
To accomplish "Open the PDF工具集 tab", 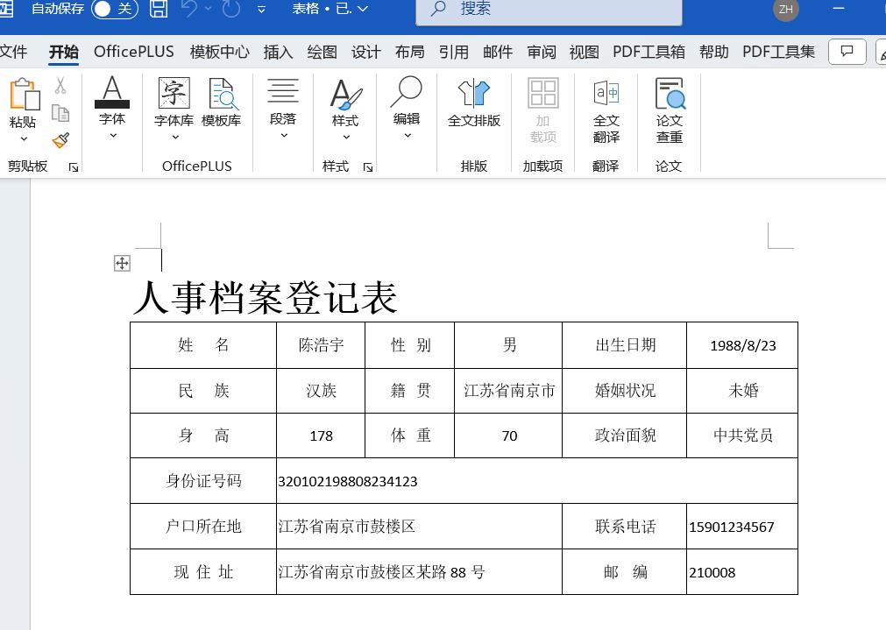I will tap(778, 52).
